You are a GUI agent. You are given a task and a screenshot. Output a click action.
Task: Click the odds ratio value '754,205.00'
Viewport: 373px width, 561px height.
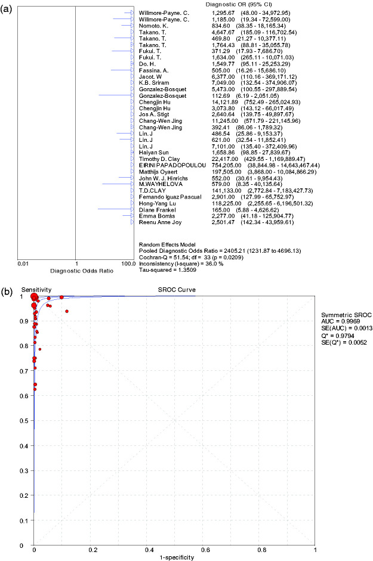(x=226, y=165)
